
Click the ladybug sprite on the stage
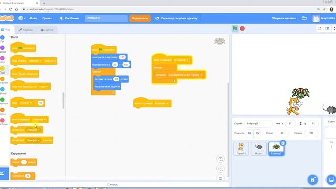pyautogui.click(x=301, y=93)
